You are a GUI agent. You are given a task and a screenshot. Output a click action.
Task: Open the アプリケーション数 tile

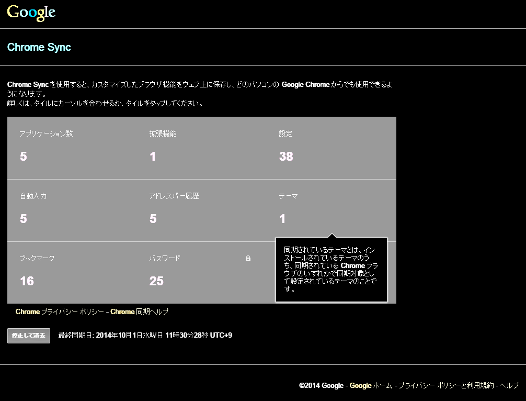[72, 148]
